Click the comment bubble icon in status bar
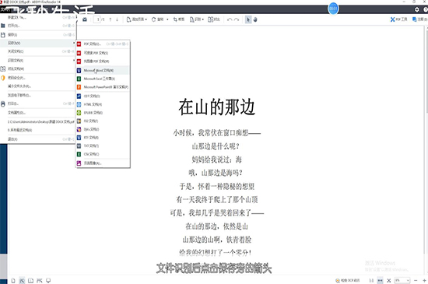The height and width of the screenshot is (284, 428). [48, 280]
